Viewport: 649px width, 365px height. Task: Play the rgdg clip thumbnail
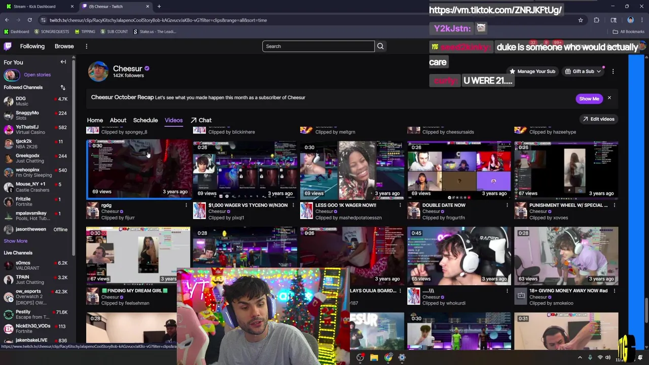click(x=138, y=169)
